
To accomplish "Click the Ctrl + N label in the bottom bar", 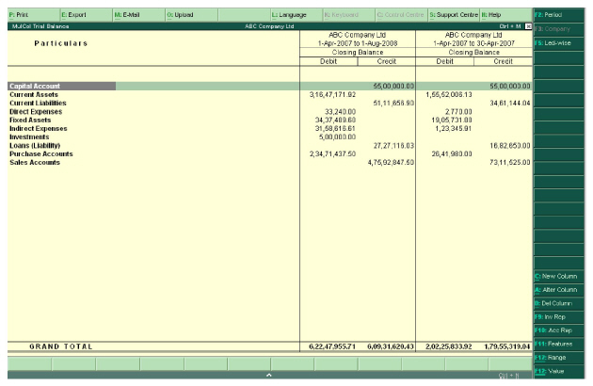I will coord(508,376).
